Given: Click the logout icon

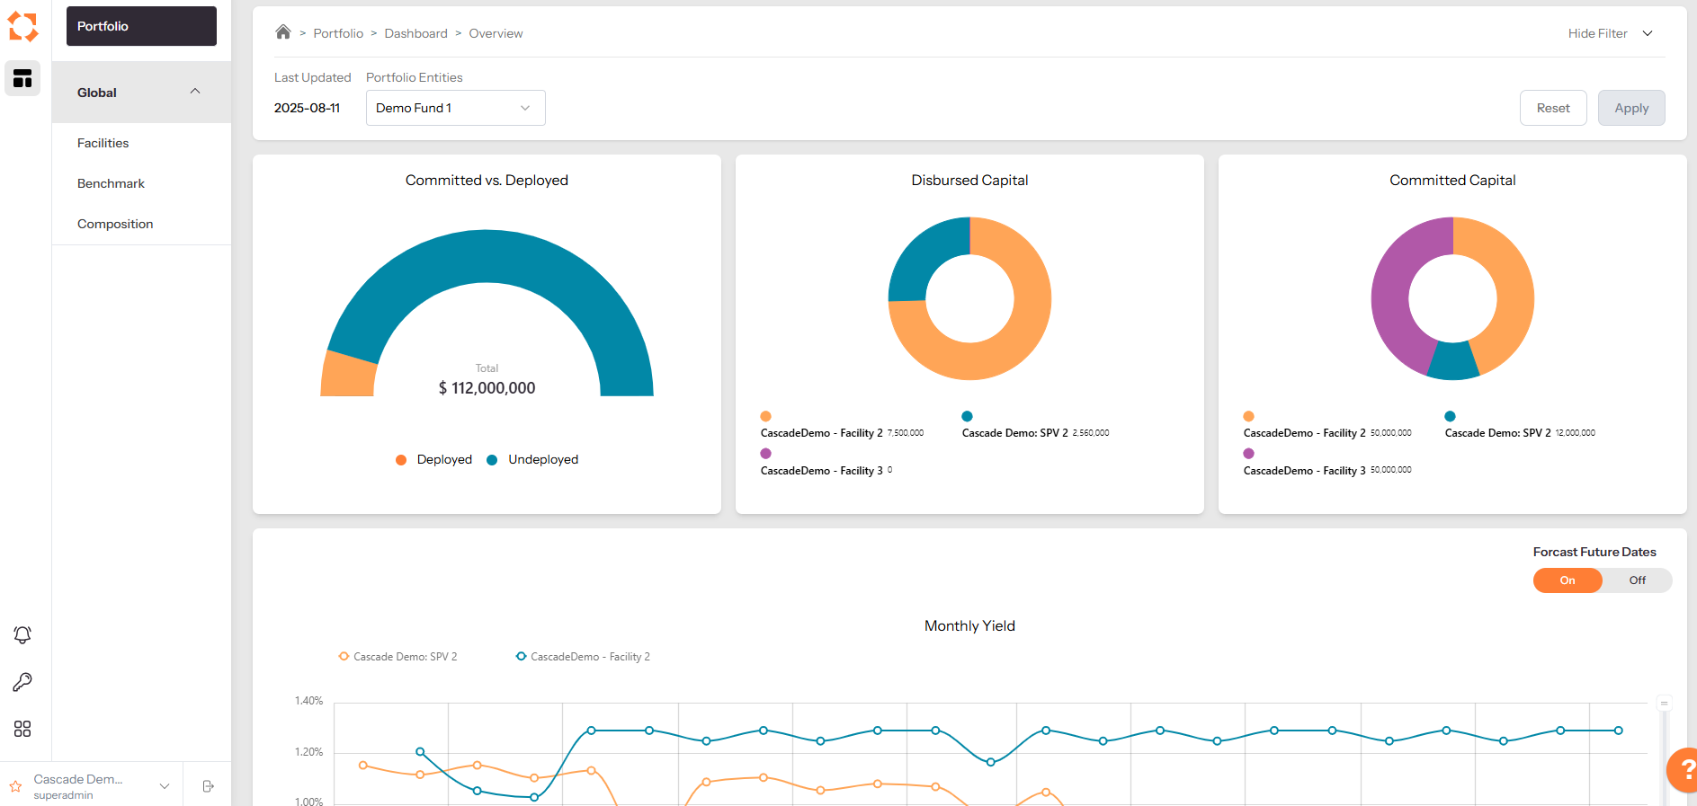Looking at the screenshot, I should coord(208,786).
